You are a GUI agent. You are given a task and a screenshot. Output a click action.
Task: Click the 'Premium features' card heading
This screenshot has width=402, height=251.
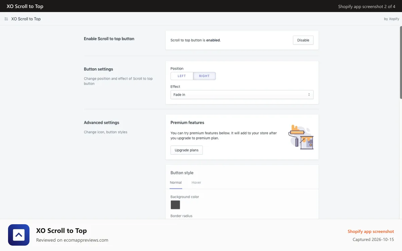coord(187,123)
